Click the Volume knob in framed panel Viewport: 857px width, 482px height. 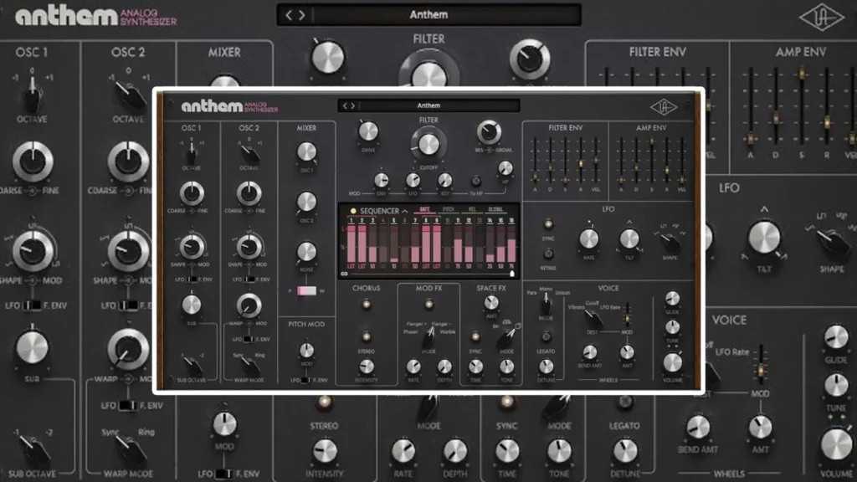click(x=672, y=362)
